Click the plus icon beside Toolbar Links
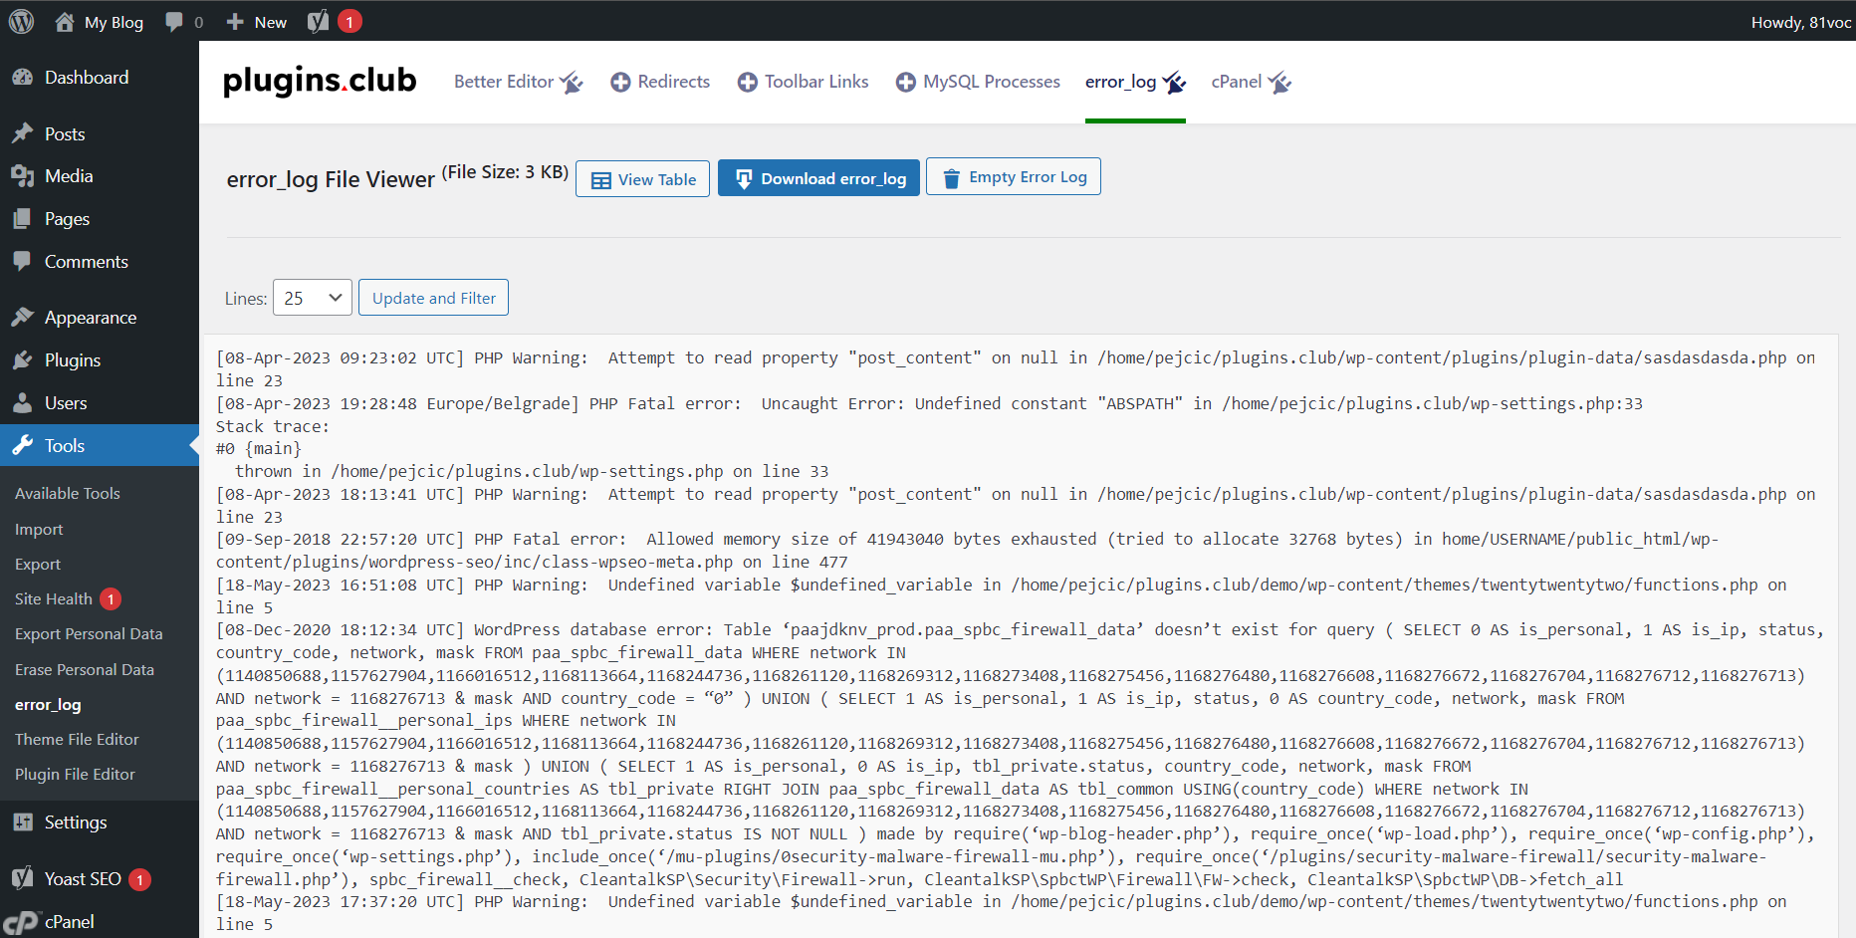 748,83
